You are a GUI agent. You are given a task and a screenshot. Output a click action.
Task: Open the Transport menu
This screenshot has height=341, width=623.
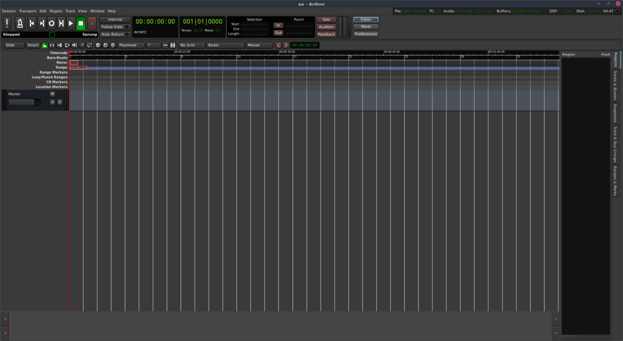(x=28, y=11)
